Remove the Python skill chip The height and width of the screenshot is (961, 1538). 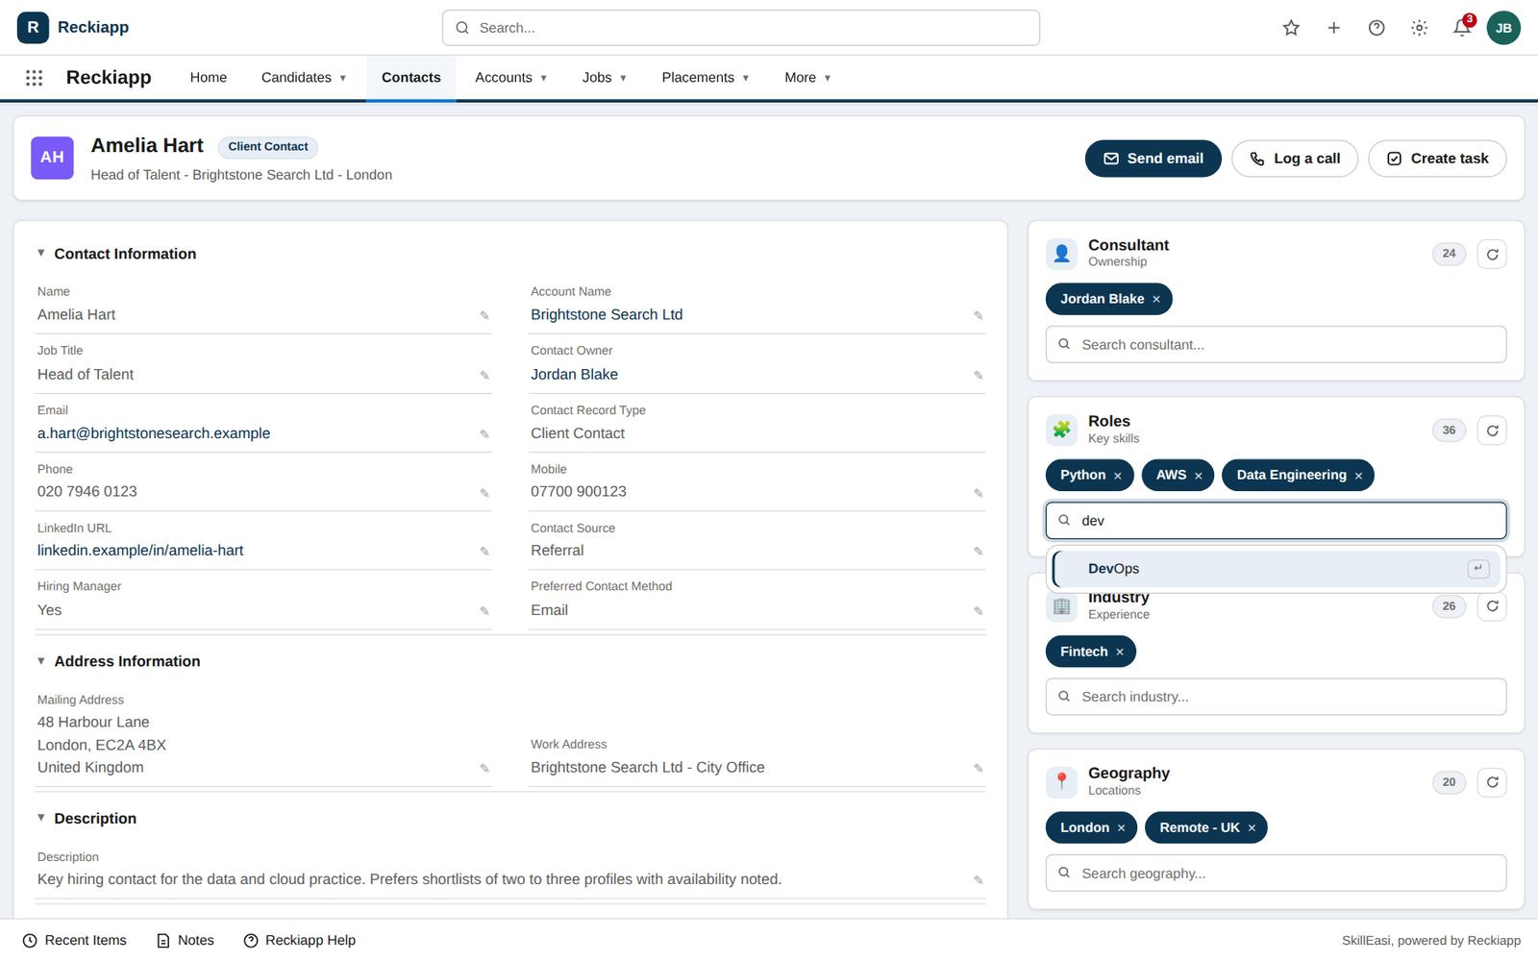(x=1117, y=476)
